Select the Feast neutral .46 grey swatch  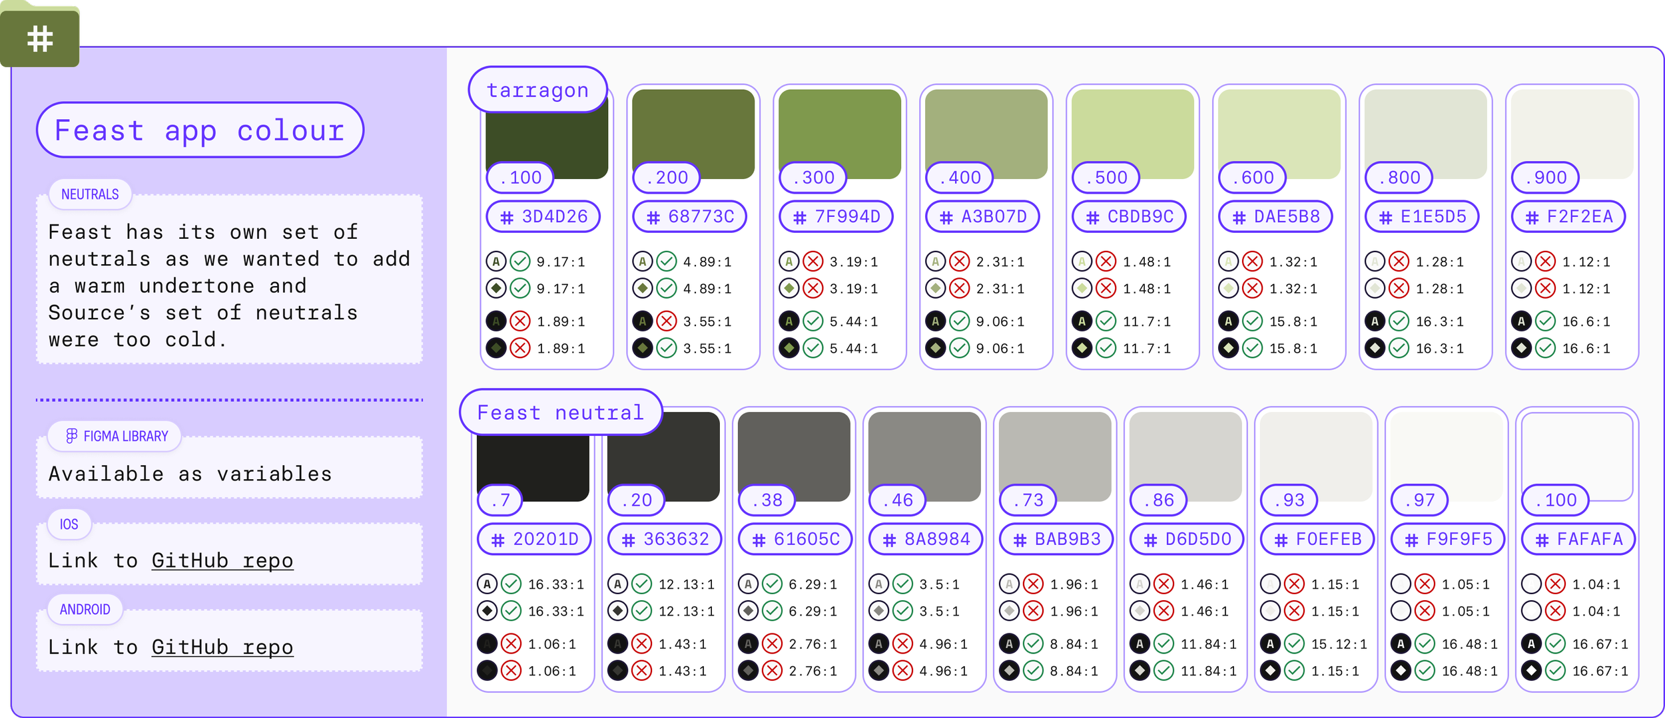pos(924,456)
